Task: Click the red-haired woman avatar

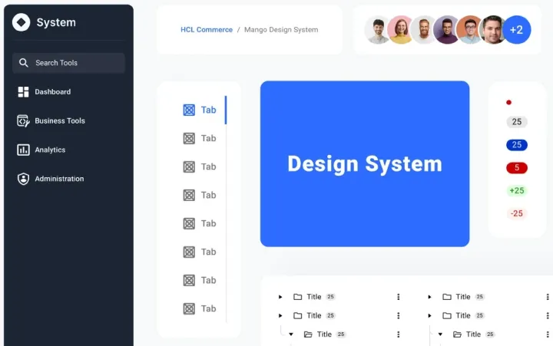Action: pyautogui.click(x=400, y=30)
